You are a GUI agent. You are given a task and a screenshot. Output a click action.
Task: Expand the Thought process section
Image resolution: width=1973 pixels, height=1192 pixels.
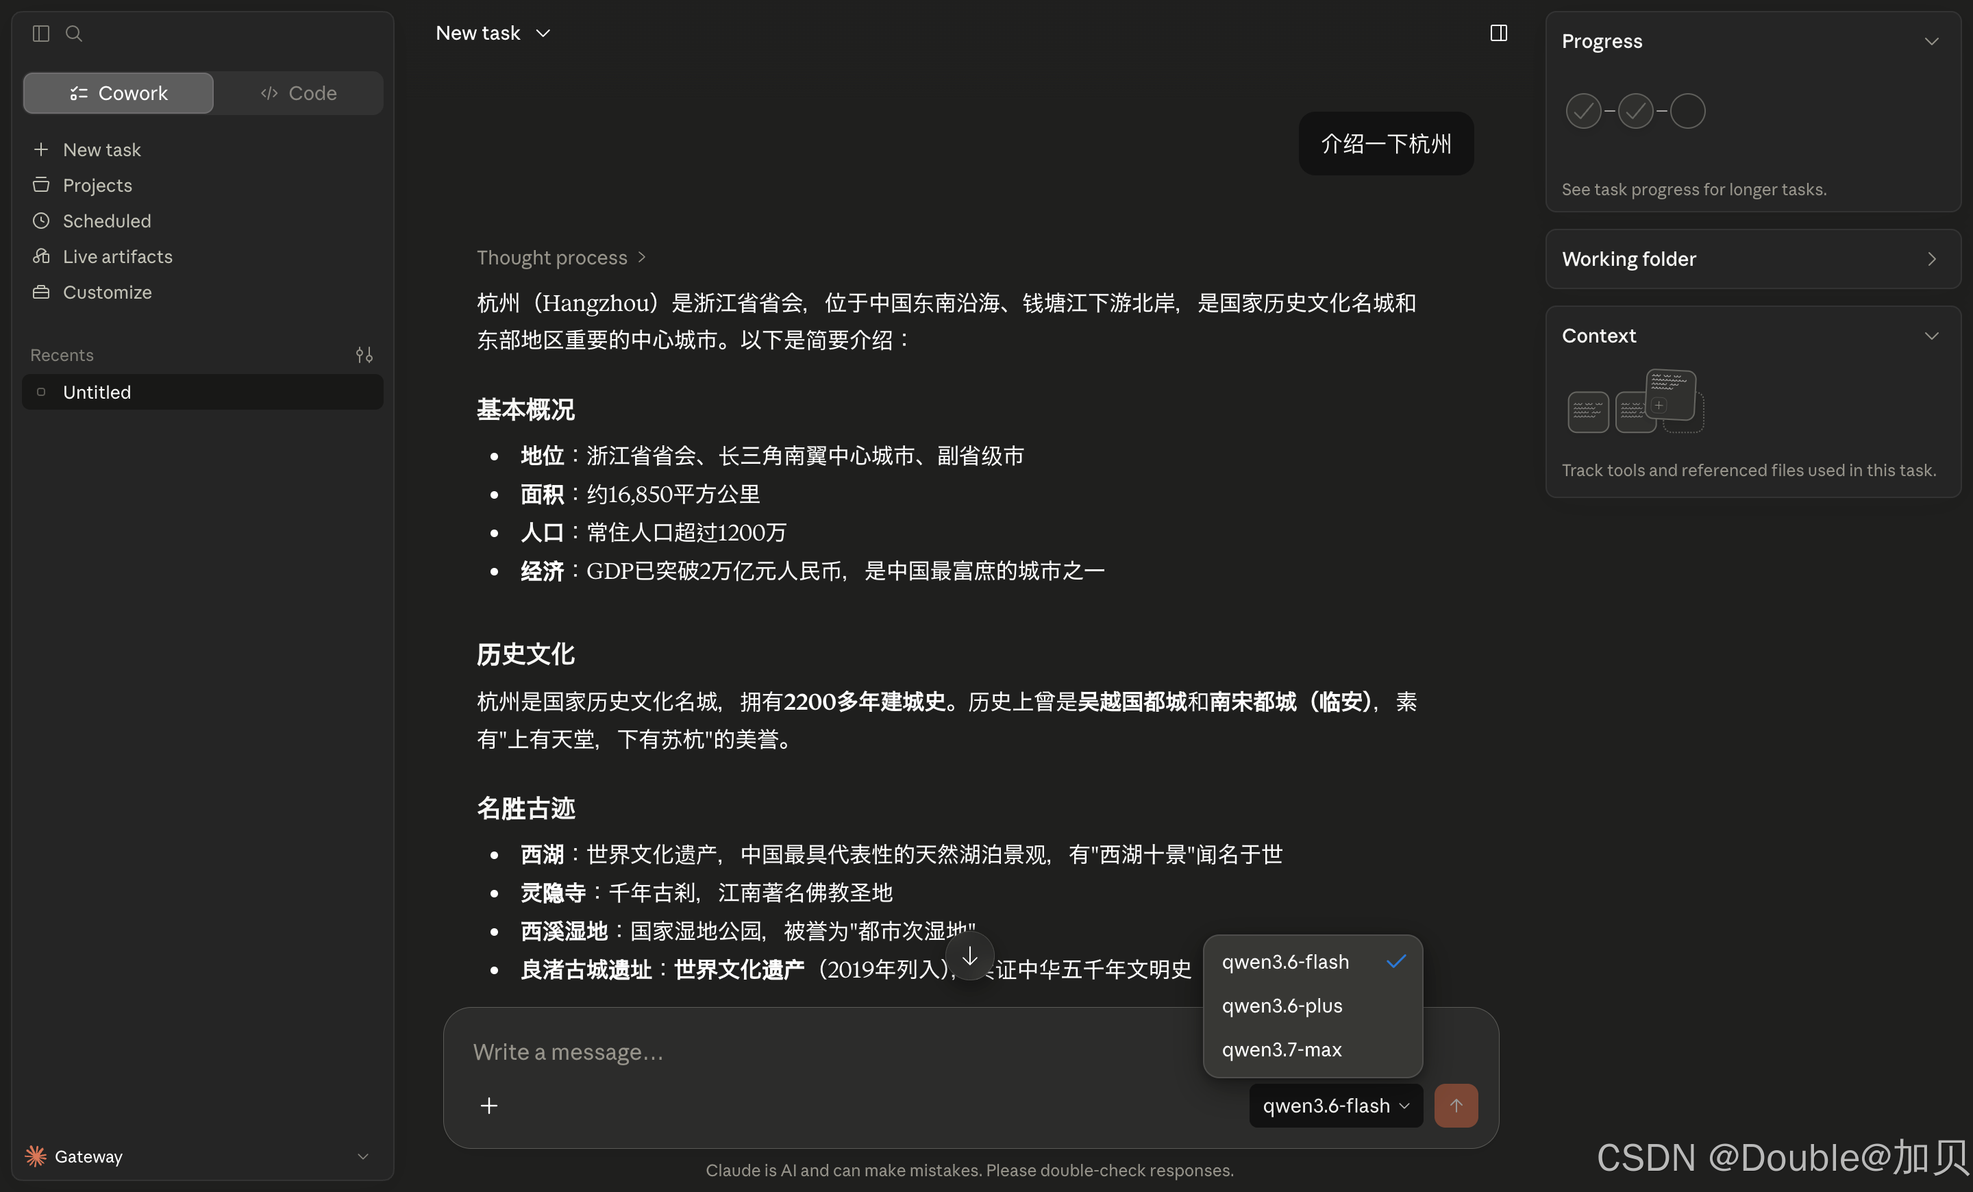tap(561, 257)
